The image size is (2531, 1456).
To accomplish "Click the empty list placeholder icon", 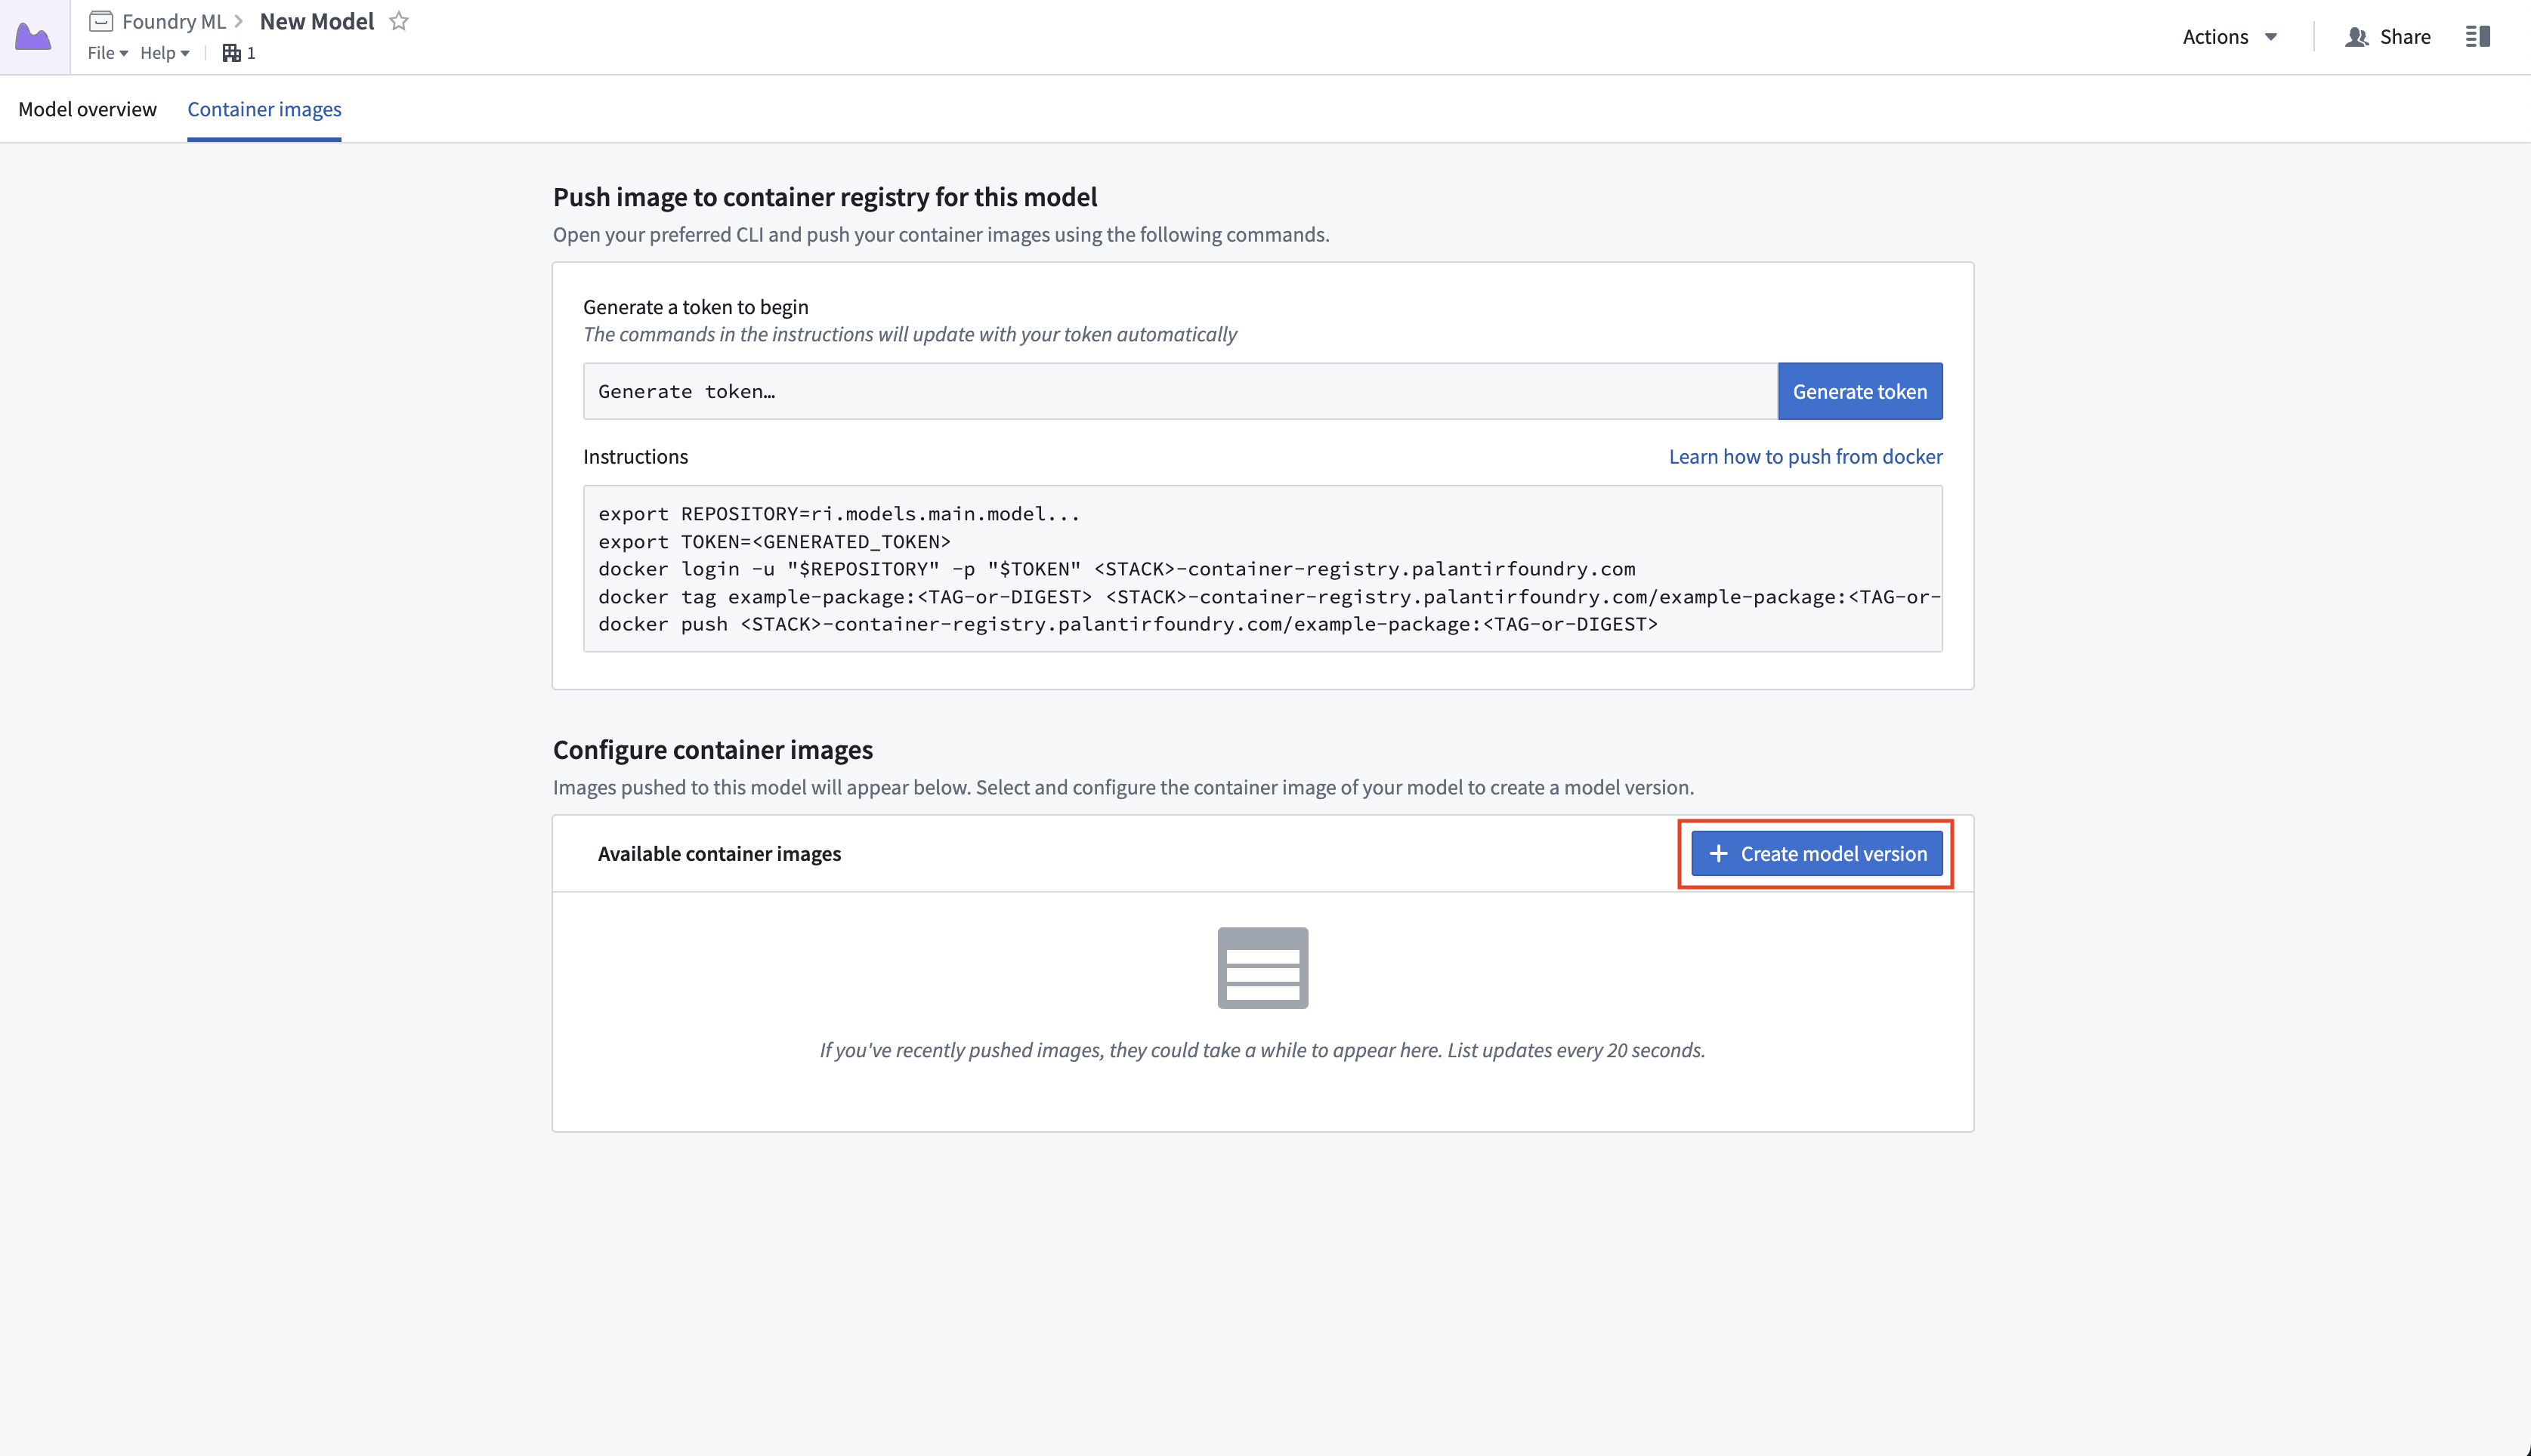I will pyautogui.click(x=1262, y=968).
